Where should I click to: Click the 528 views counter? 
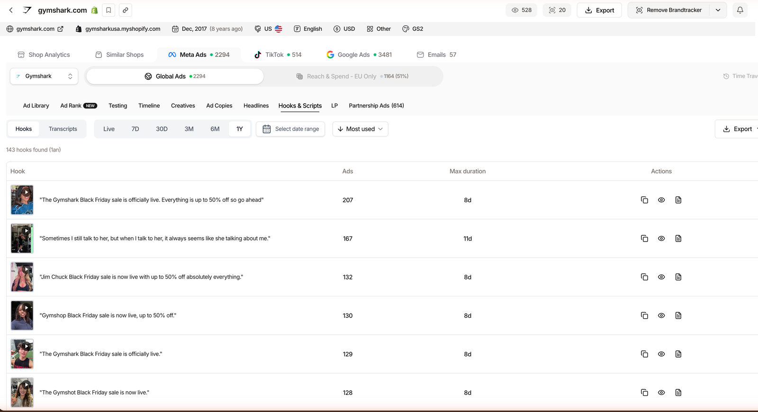[x=522, y=10]
